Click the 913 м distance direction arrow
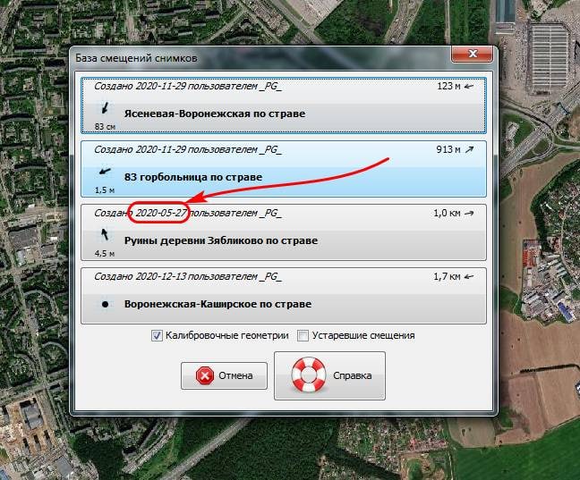Image resolution: width=580 pixels, height=480 pixels. [469, 149]
